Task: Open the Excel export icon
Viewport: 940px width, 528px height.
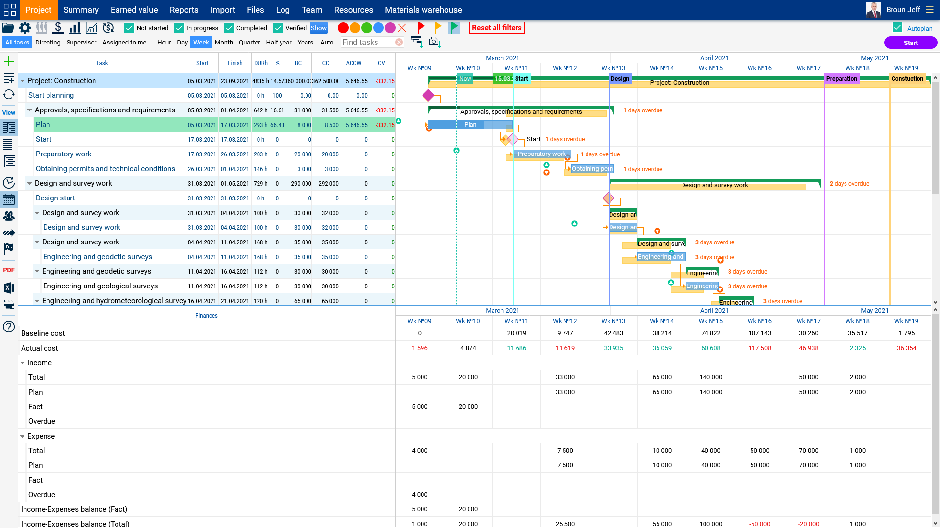Action: [9, 288]
